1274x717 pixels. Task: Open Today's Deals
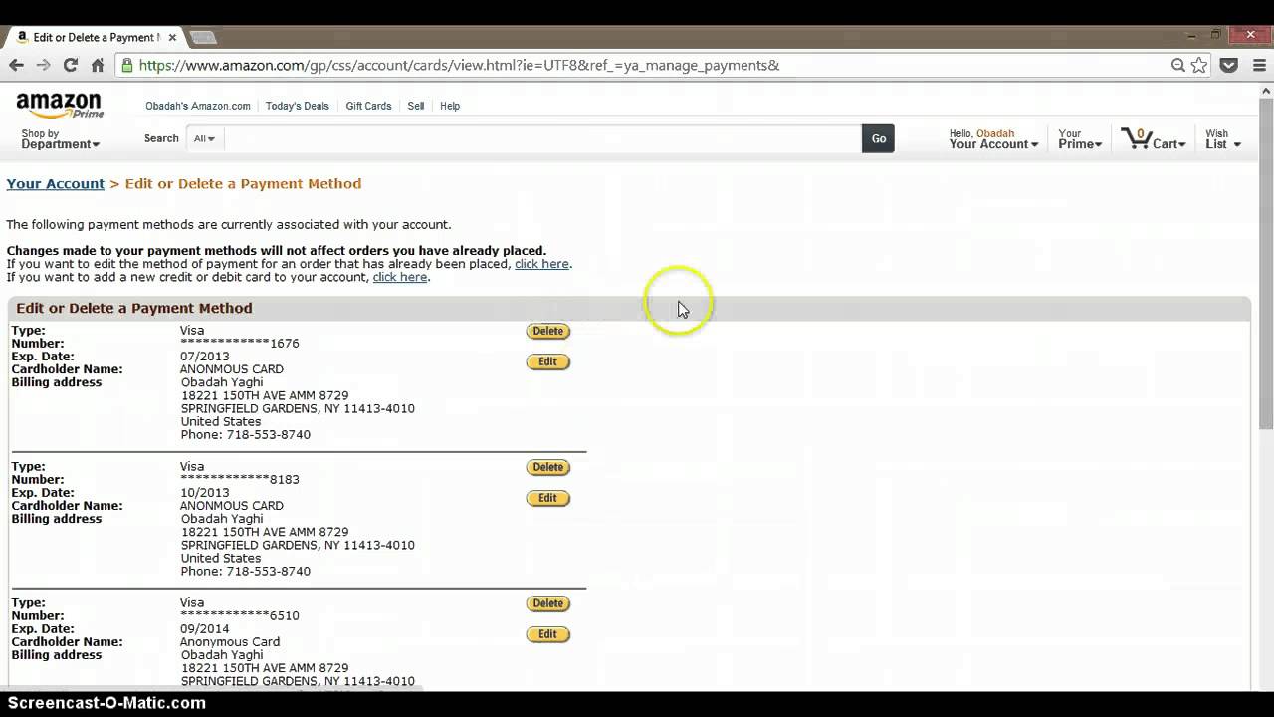pos(297,106)
